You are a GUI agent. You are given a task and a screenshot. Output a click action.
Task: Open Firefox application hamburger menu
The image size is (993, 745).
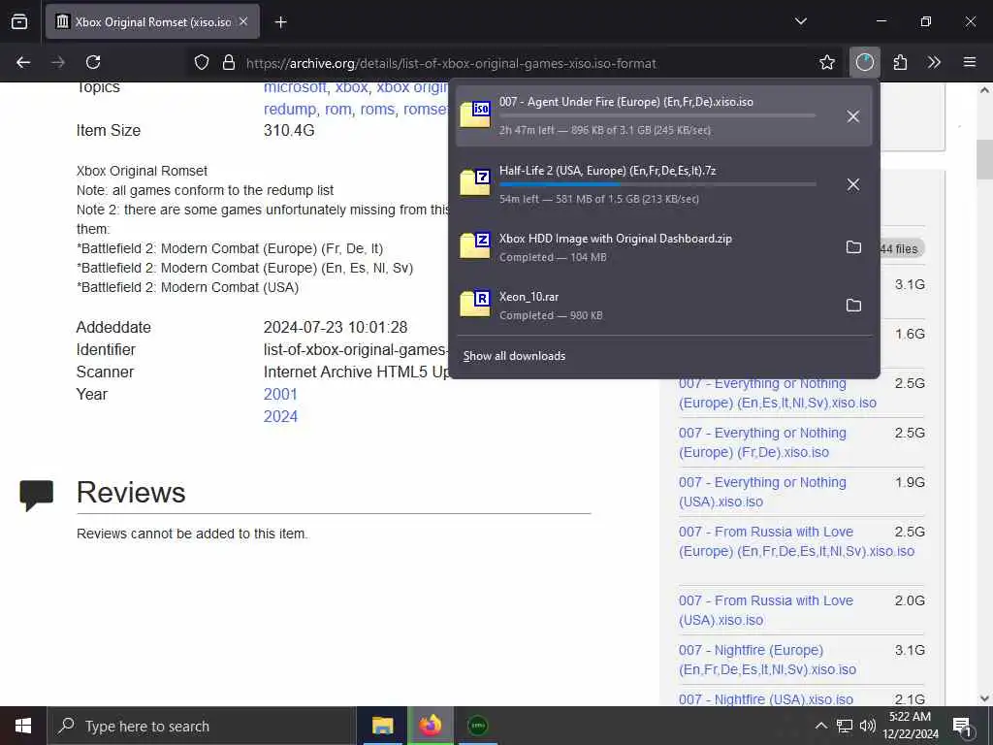(x=969, y=62)
